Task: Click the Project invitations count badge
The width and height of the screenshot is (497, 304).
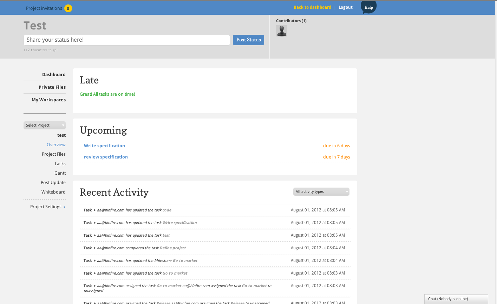Action: (68, 8)
